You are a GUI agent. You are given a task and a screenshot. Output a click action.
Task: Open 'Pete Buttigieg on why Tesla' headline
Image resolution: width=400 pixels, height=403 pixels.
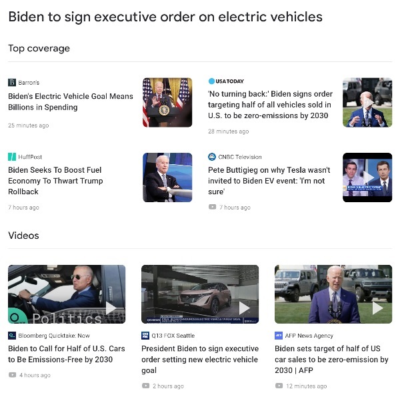(269, 181)
